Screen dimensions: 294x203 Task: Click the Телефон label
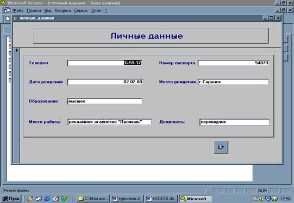click(38, 63)
